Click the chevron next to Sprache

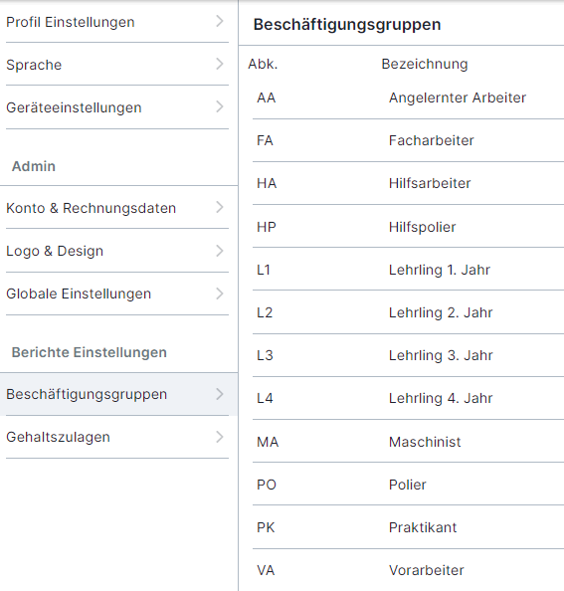[x=220, y=64]
